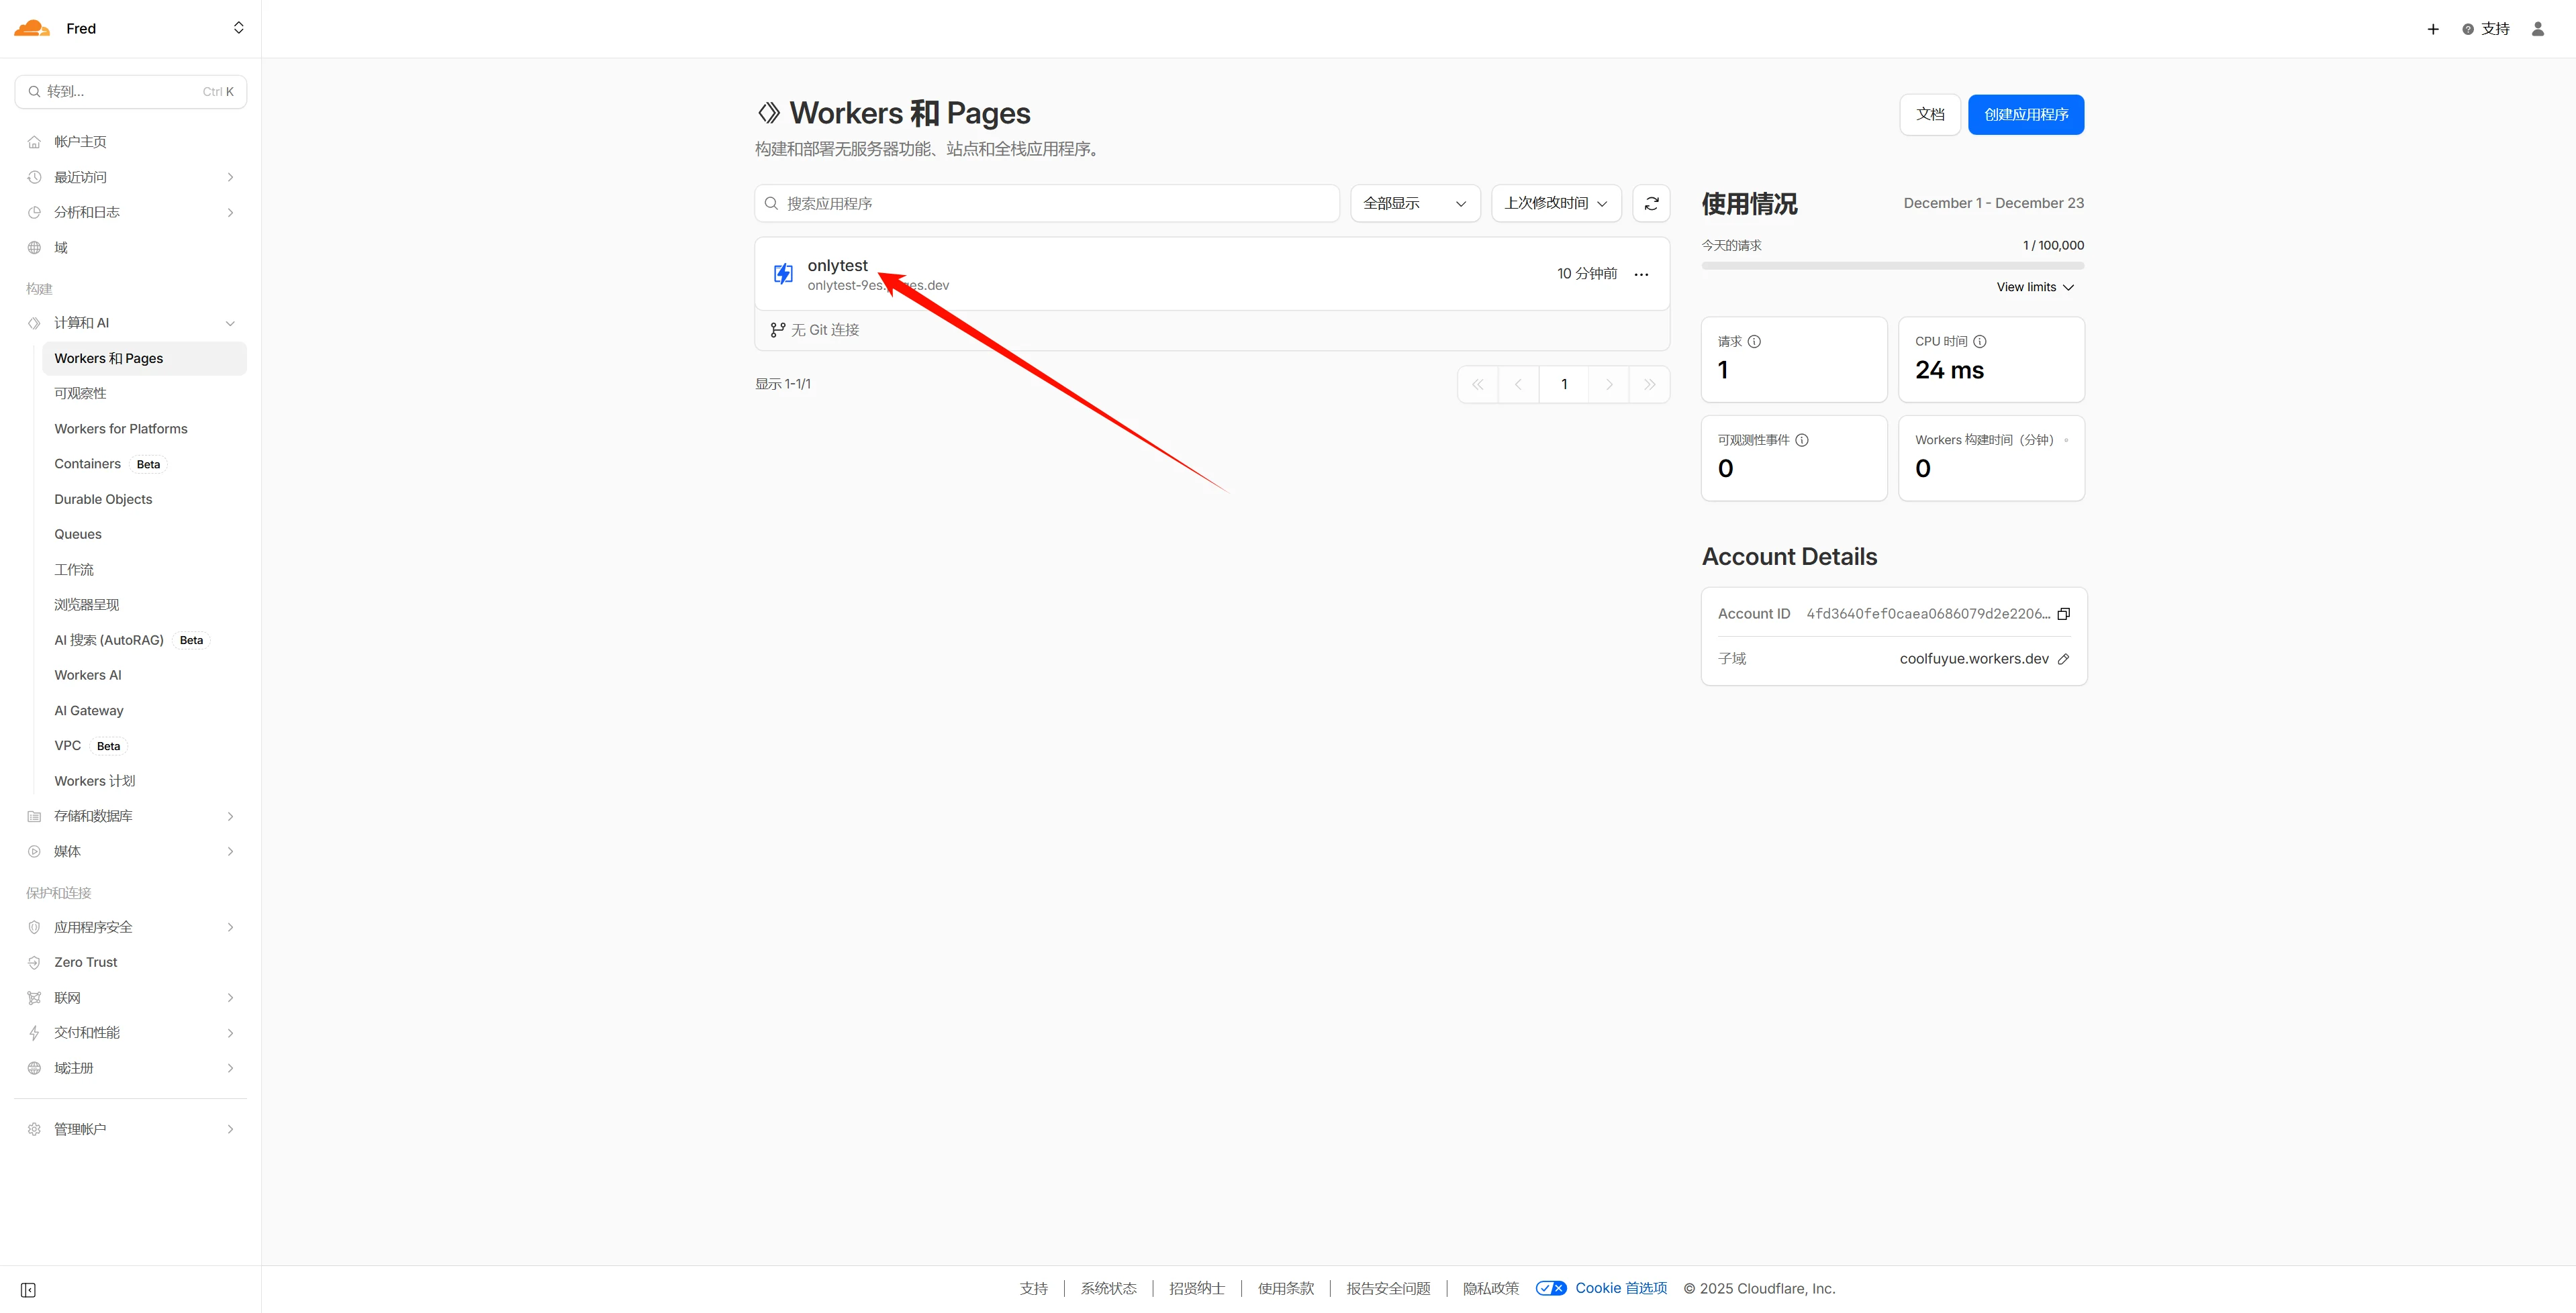The image size is (2576, 1313).
Task: Open the user profile icon
Action: [x=2537, y=29]
